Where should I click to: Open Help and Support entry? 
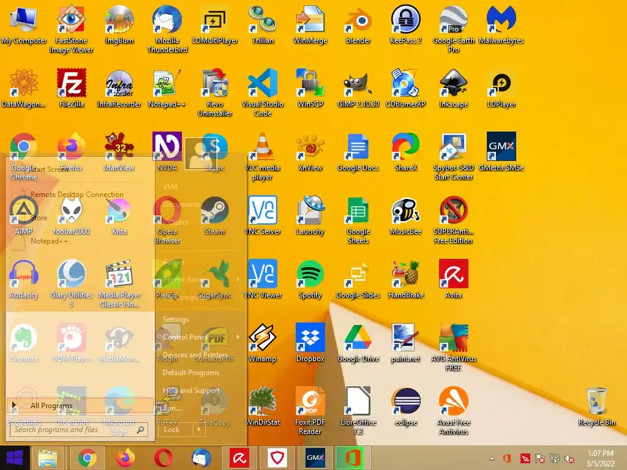[x=191, y=390]
